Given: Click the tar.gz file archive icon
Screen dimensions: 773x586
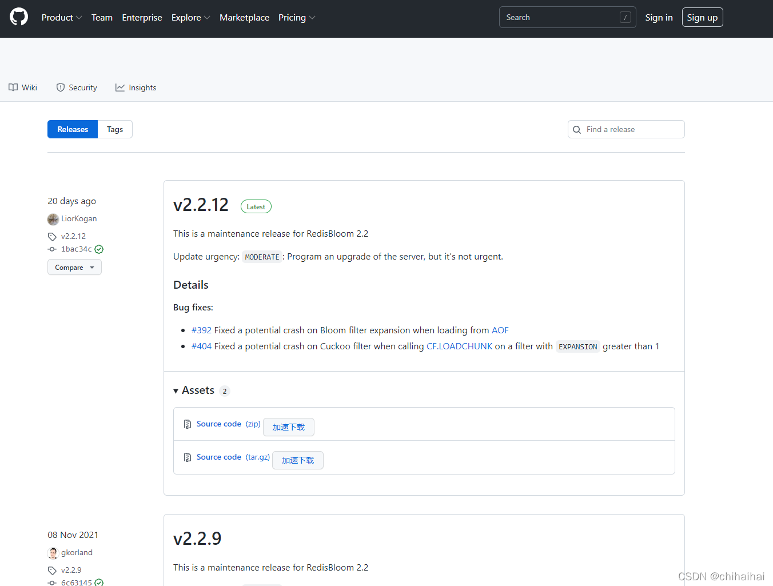Looking at the screenshot, I should [188, 457].
